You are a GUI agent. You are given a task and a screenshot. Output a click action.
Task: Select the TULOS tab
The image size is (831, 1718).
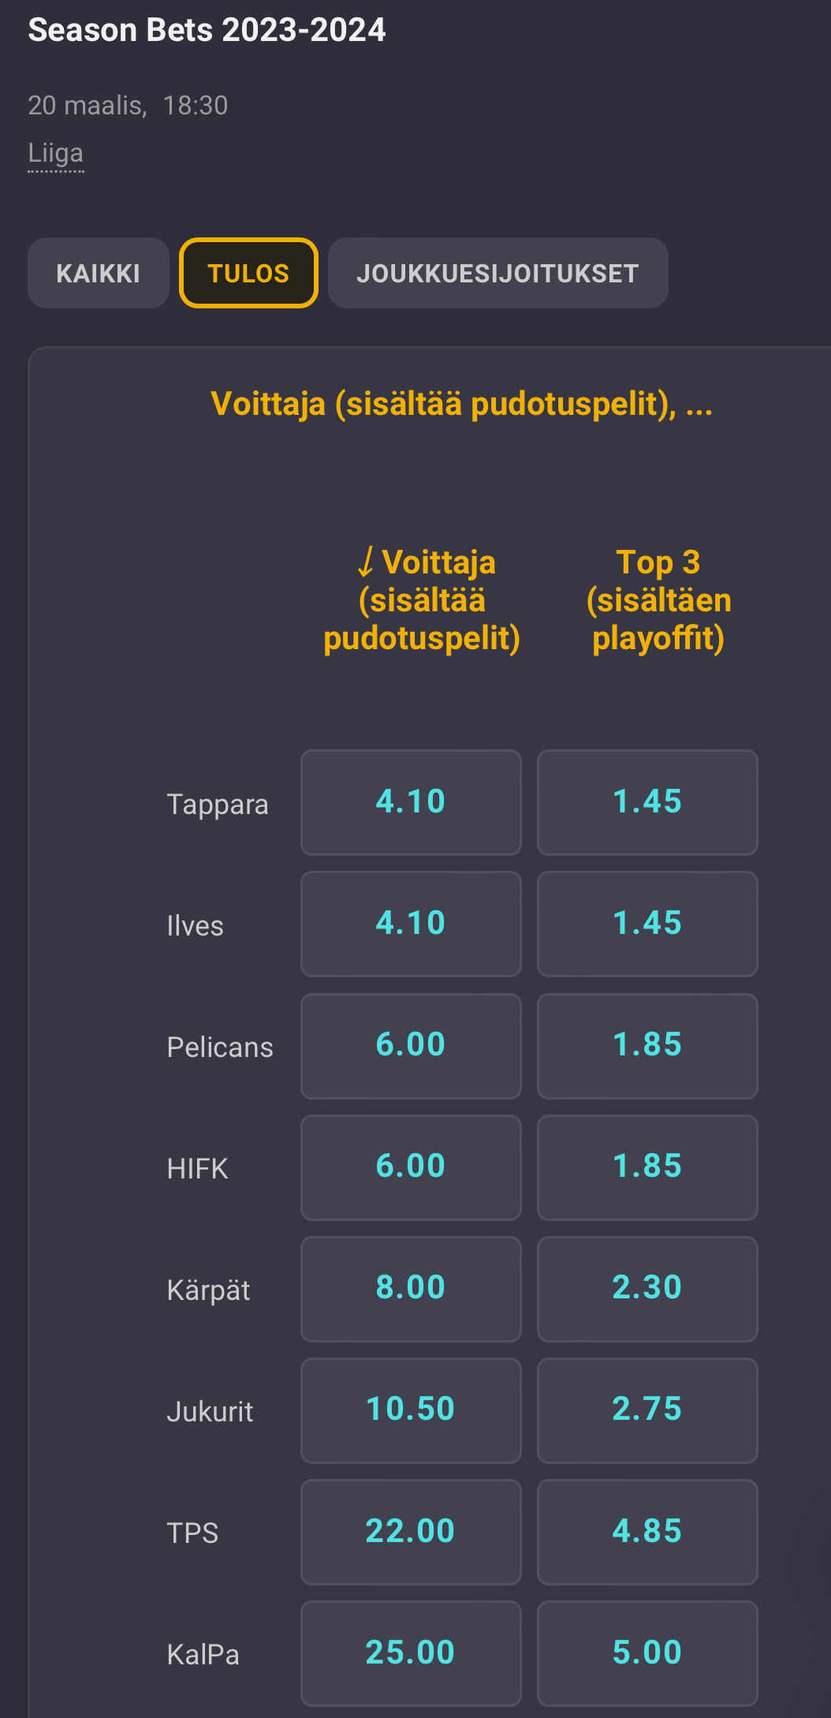[248, 273]
